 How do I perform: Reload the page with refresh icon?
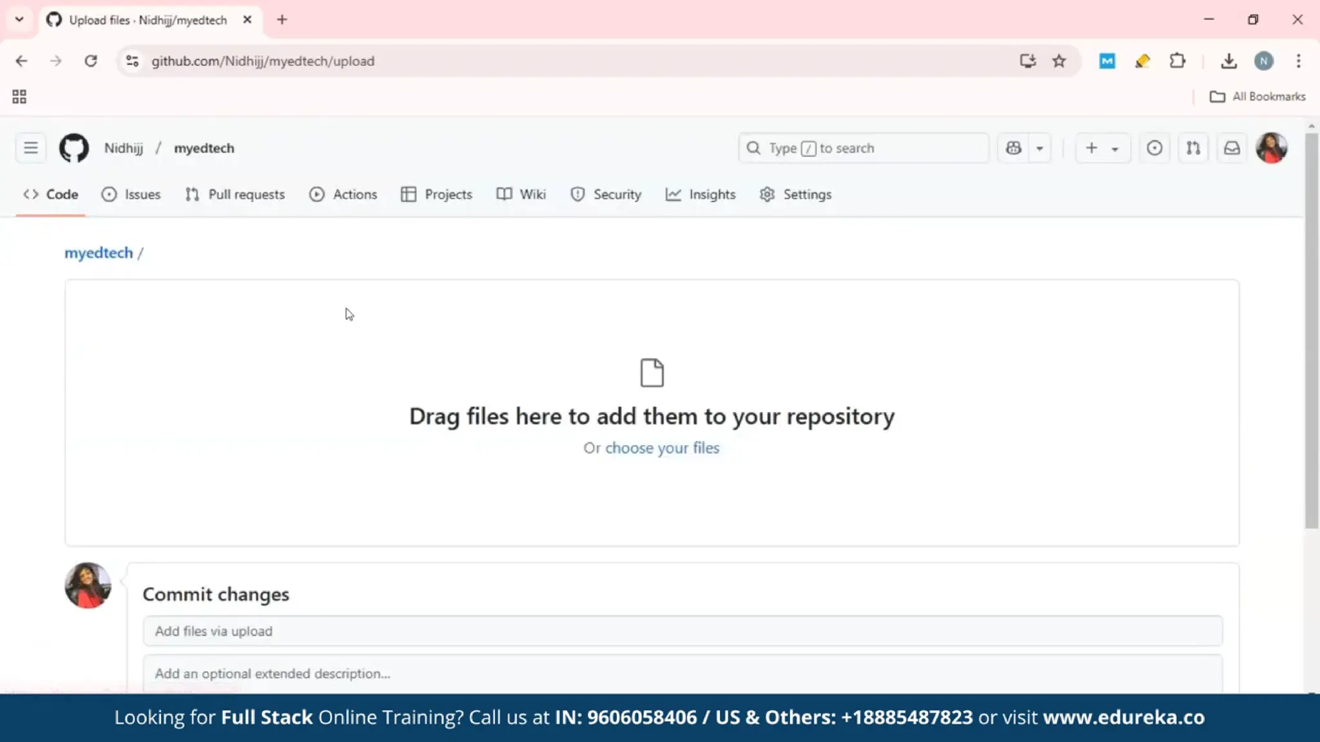[x=91, y=61]
